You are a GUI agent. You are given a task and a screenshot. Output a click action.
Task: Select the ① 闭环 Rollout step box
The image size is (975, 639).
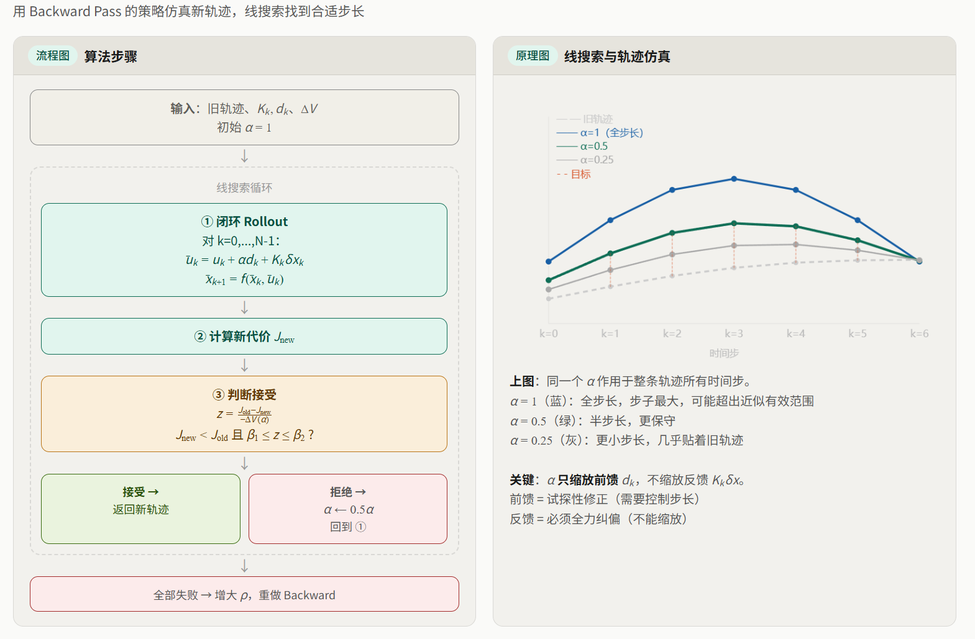coord(244,250)
